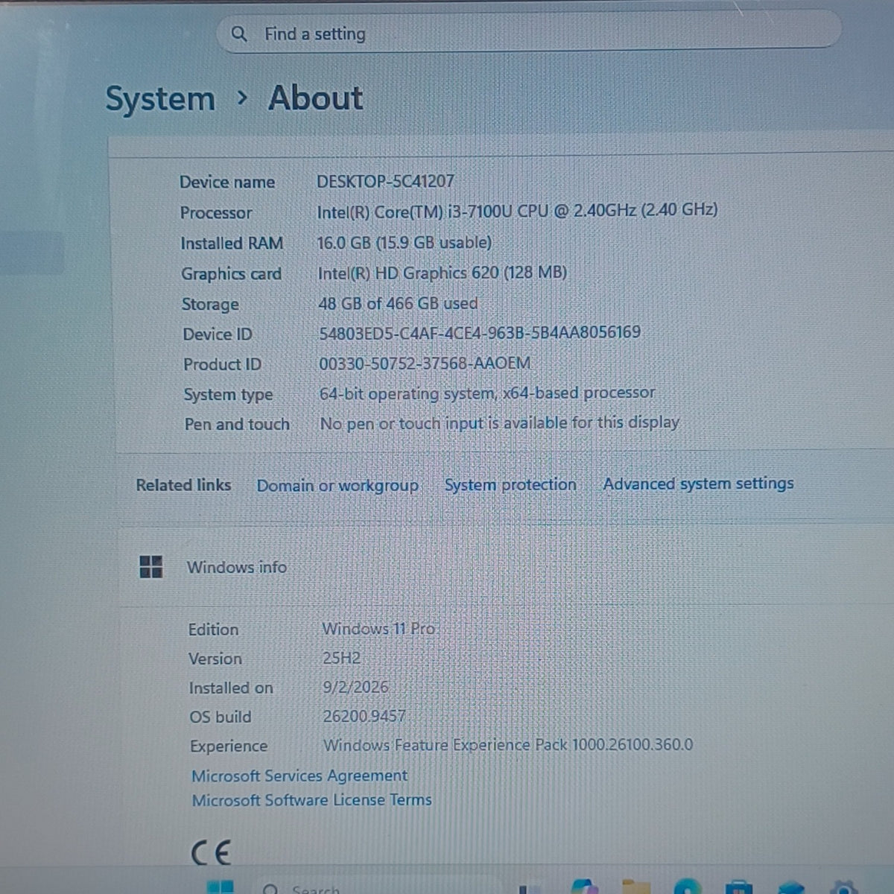Click the Device name label
The width and height of the screenshot is (894, 894).
point(227,182)
